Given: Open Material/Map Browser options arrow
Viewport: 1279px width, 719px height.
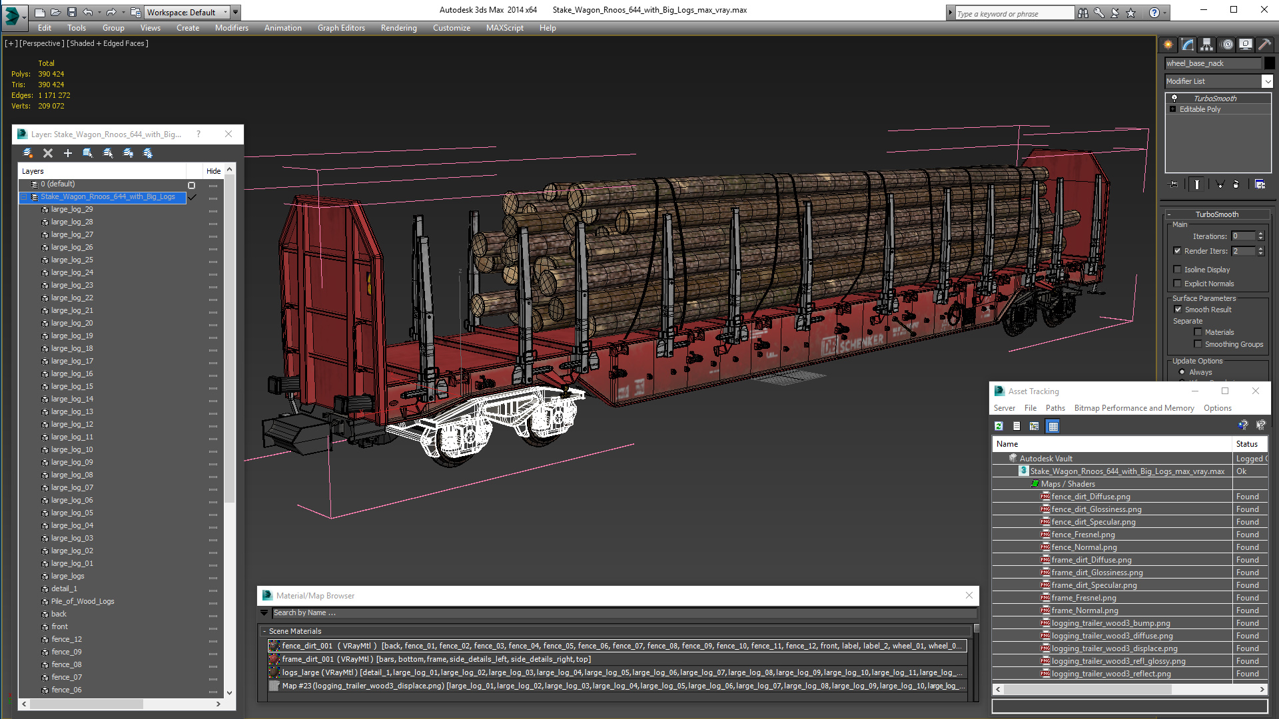Looking at the screenshot, I should tap(264, 612).
